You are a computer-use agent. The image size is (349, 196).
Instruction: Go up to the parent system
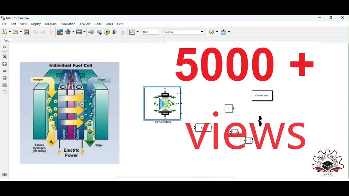point(51,32)
